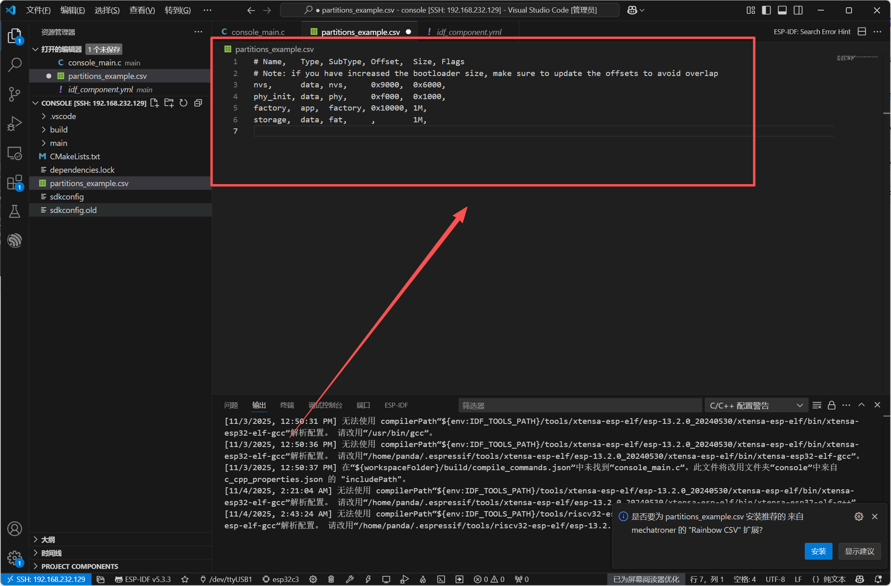Open the C/C++ output channel dropdown
The width and height of the screenshot is (891, 586).
[x=756, y=405]
